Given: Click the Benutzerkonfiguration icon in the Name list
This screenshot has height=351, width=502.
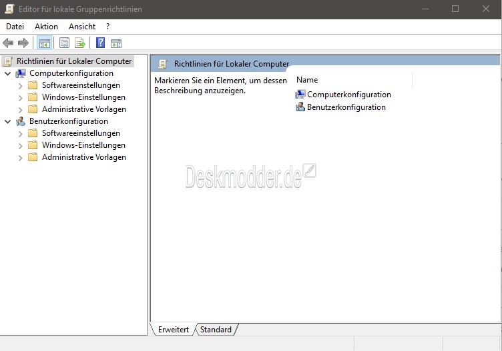Looking at the screenshot, I should (300, 107).
